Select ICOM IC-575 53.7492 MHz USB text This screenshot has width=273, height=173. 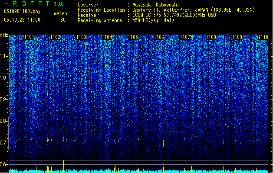pyautogui.click(x=174, y=15)
